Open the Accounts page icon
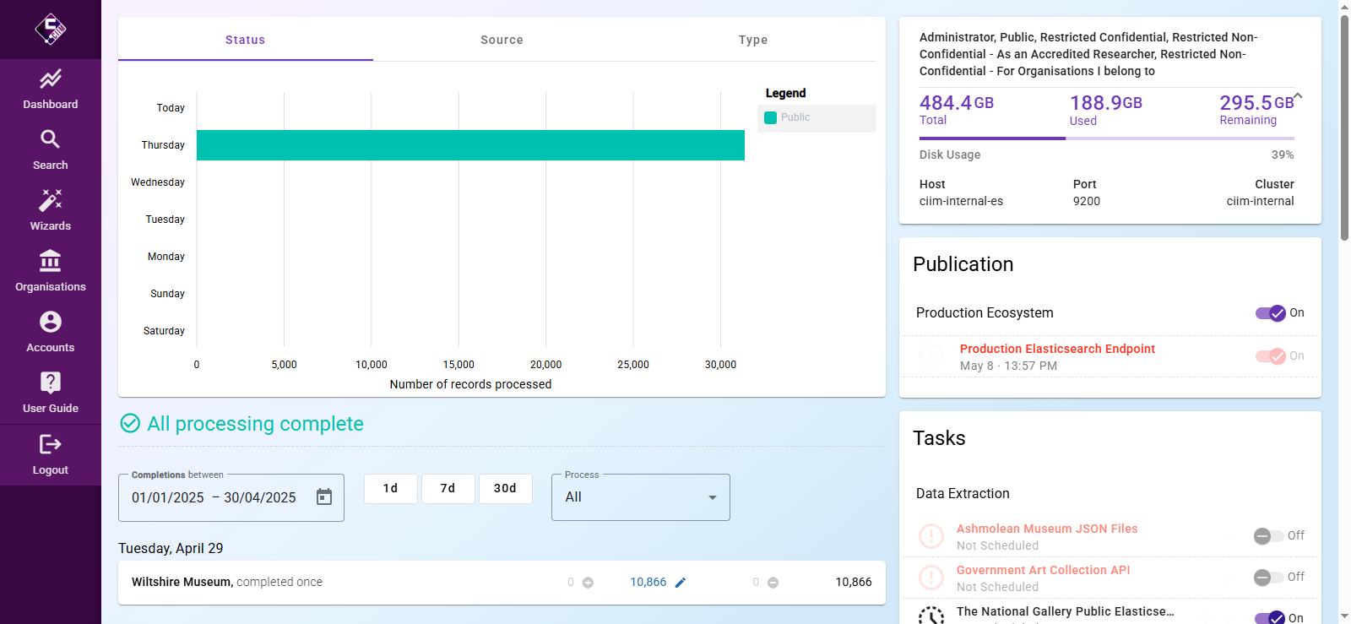 pos(51,322)
